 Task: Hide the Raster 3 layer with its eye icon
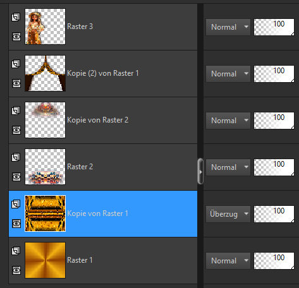click(x=16, y=37)
